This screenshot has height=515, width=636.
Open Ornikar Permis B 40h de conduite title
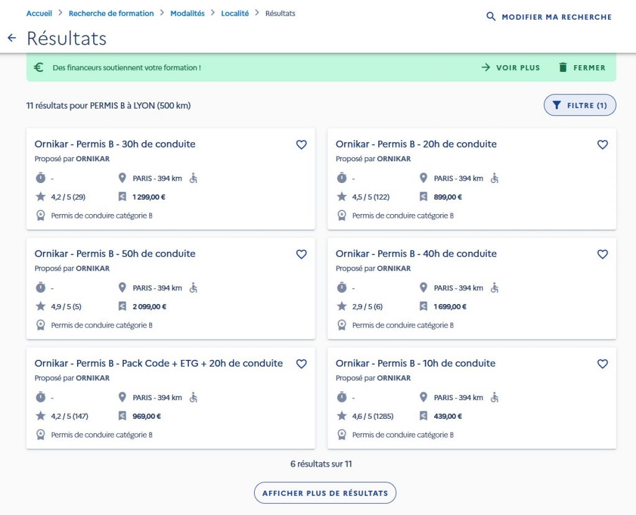tap(416, 254)
